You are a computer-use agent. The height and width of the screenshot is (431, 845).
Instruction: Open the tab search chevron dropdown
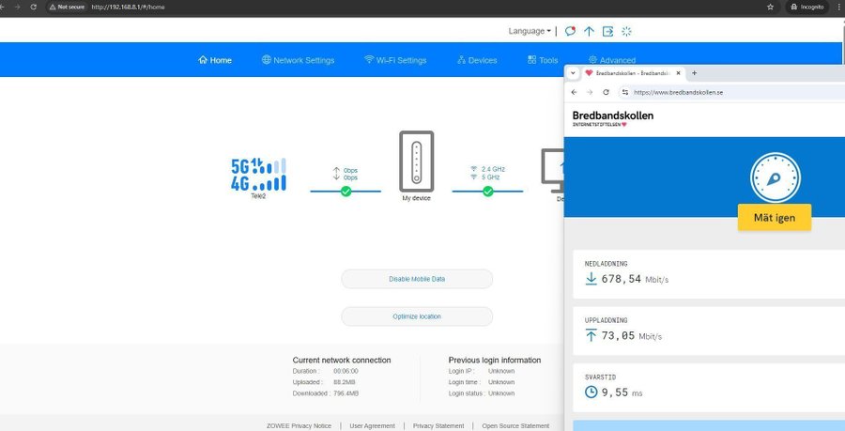click(573, 72)
